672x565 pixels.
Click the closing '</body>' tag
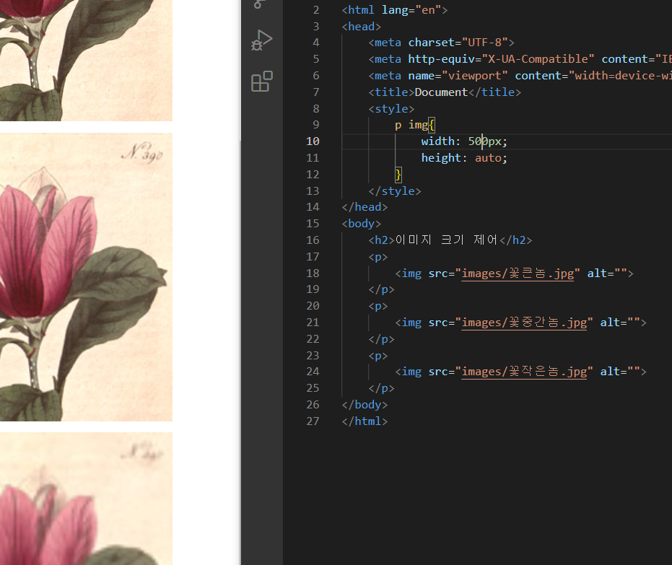[x=365, y=404]
